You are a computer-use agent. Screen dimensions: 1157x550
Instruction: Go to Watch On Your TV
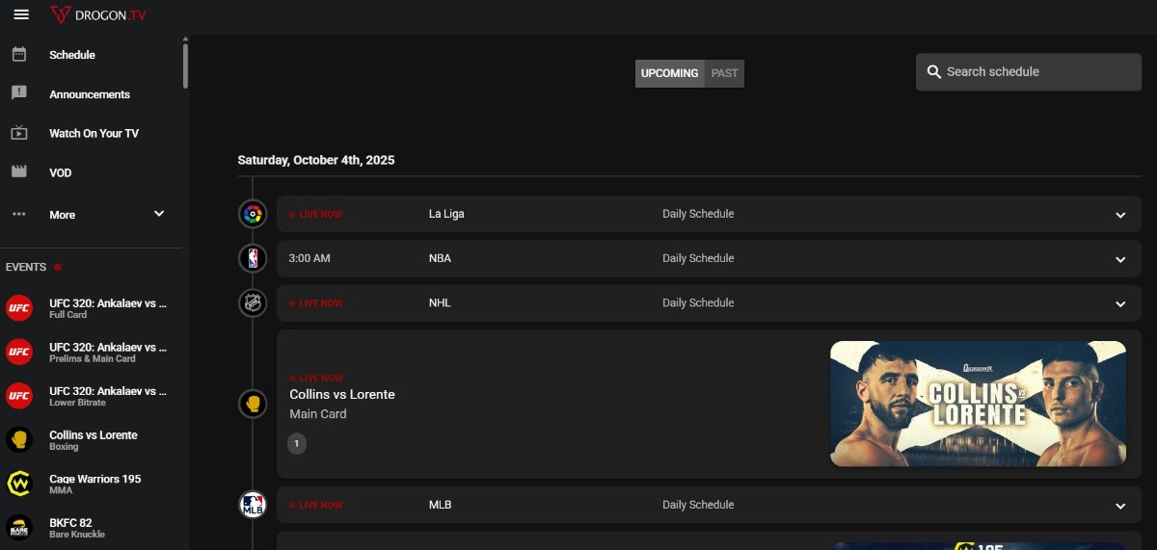(x=94, y=133)
